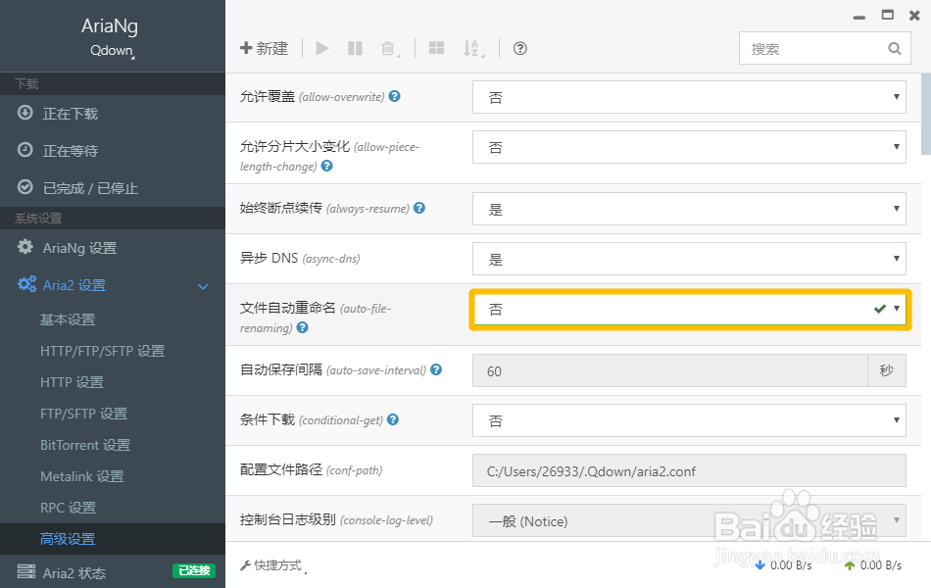Screen dimensions: 931x588
Task: Show help for allow-piece-length-change option
Action: click(326, 167)
